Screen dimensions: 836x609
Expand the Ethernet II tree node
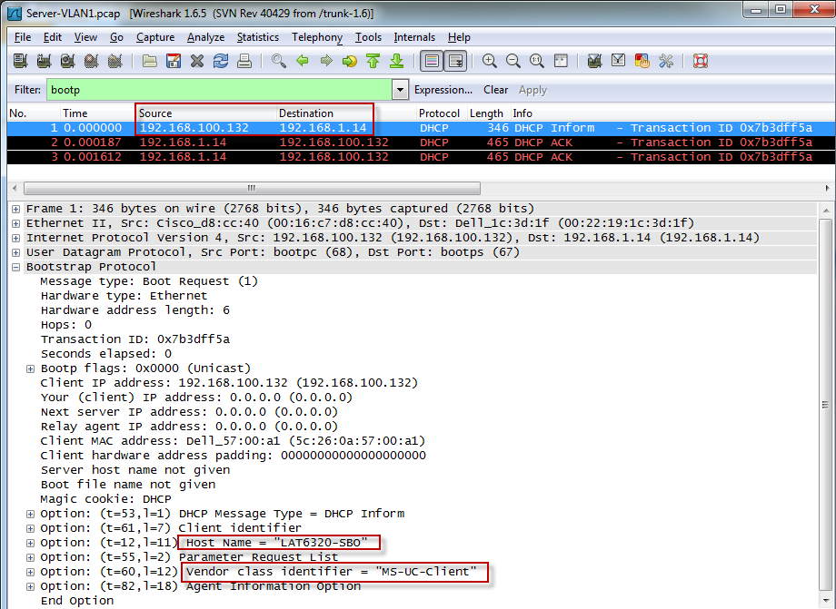click(16, 223)
